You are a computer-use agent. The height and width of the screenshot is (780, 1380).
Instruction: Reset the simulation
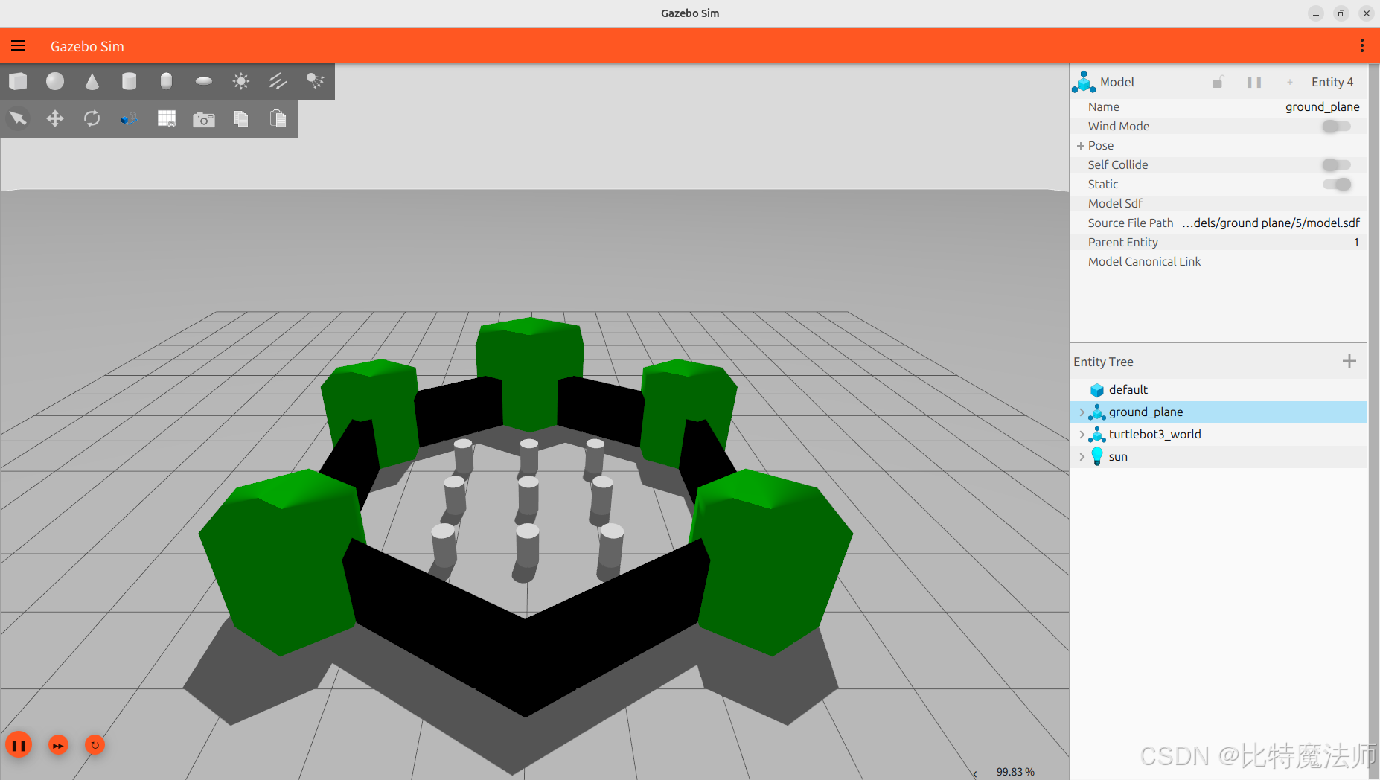click(x=95, y=745)
